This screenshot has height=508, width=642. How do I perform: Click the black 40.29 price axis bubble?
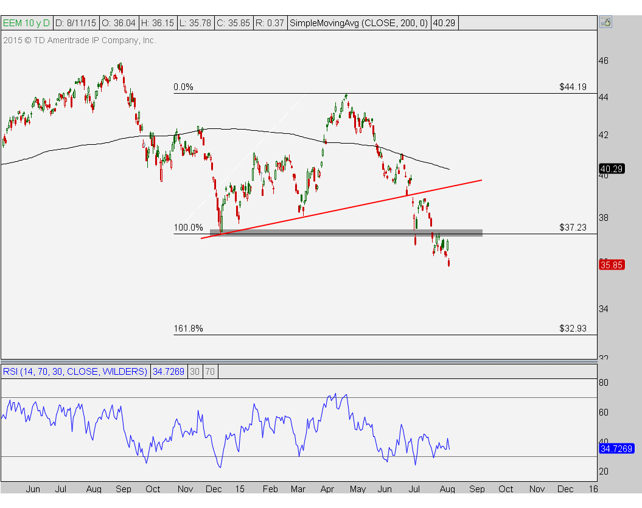(612, 169)
